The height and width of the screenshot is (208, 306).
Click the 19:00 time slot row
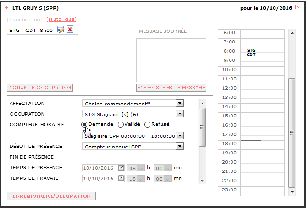coord(251,154)
